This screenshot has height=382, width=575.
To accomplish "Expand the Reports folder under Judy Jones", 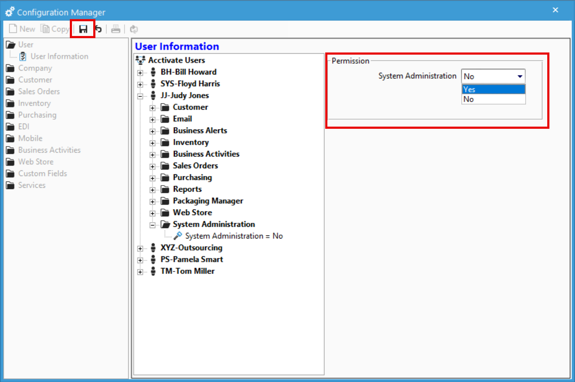I will pyautogui.click(x=152, y=189).
